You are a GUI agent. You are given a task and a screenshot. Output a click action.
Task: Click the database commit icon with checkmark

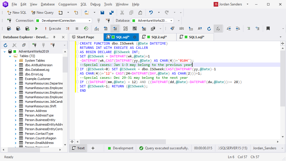tap(27, 29)
